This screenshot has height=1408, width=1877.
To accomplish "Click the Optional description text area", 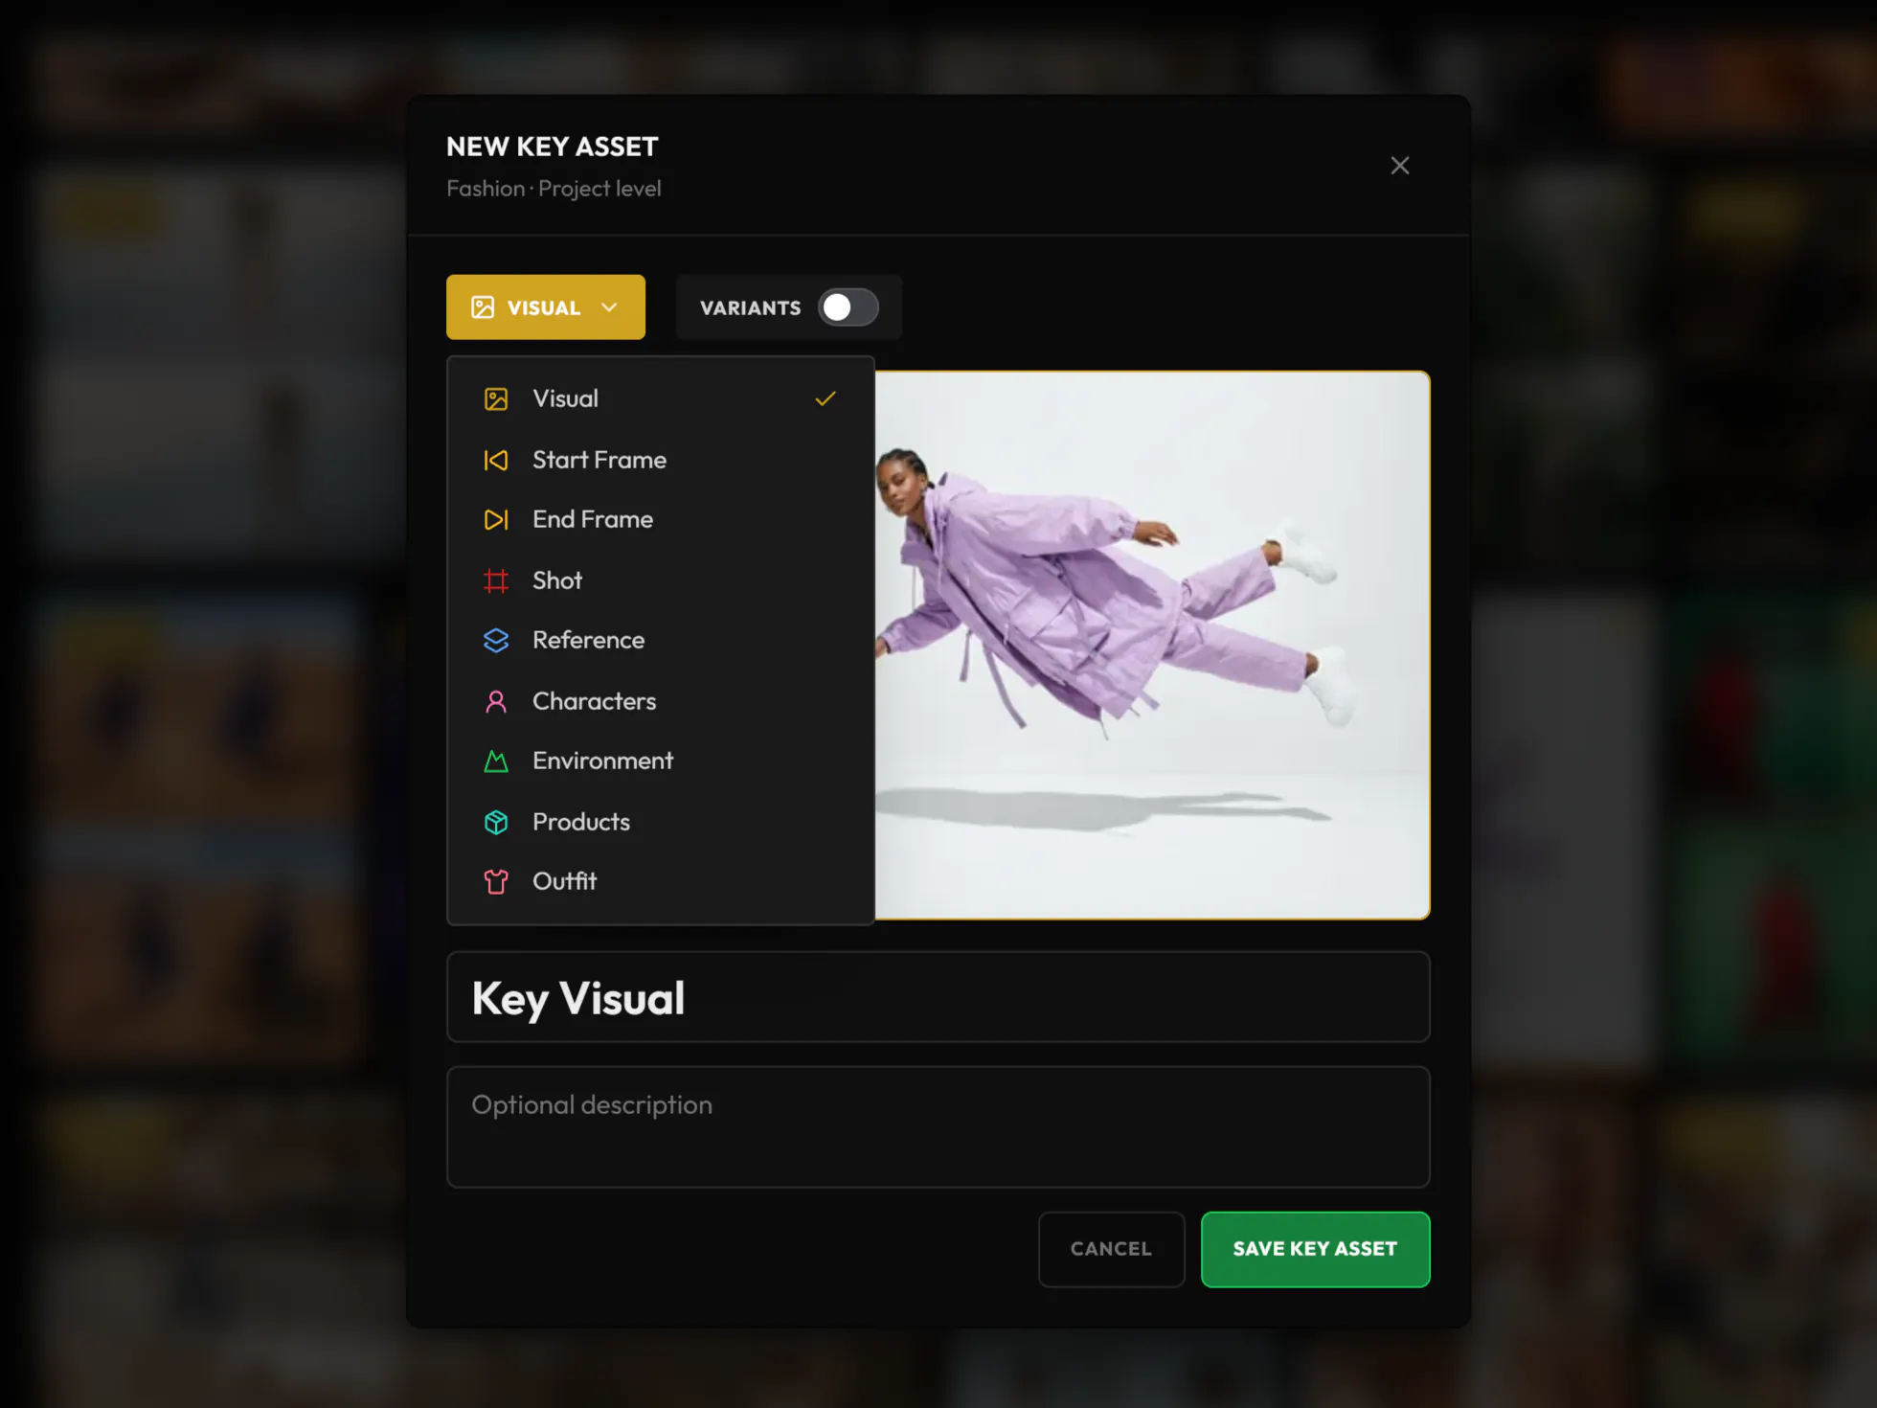I will coord(938,1127).
